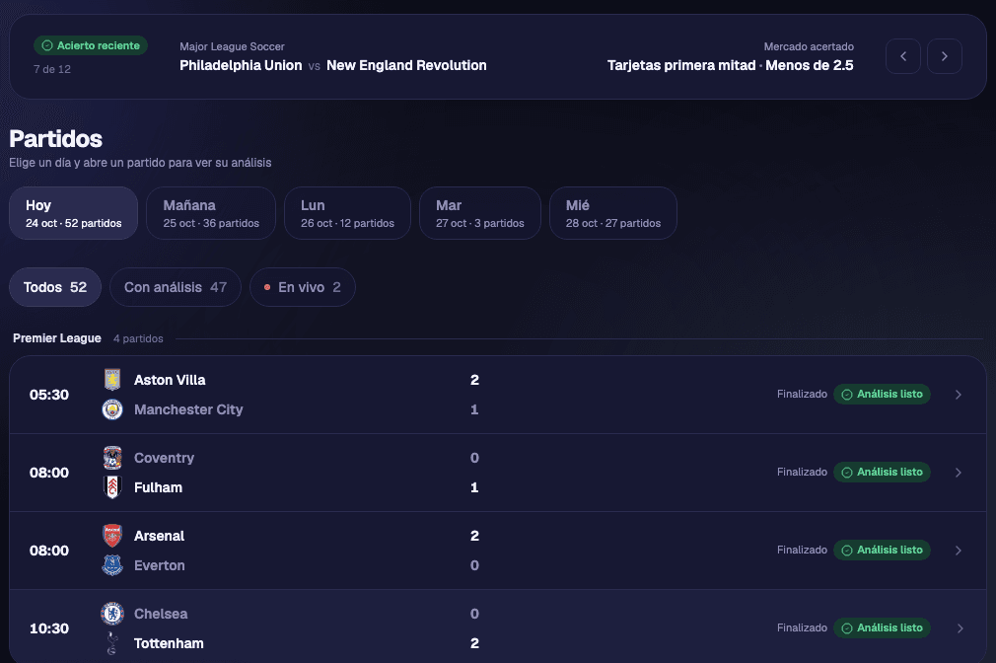Viewport: 996px width, 663px height.
Task: Click check icon in Acierto reciente badge
Action: tap(47, 45)
